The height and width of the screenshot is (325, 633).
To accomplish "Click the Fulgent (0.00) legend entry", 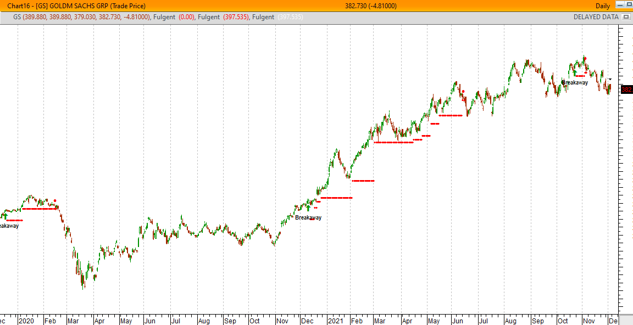I will click(x=175, y=17).
